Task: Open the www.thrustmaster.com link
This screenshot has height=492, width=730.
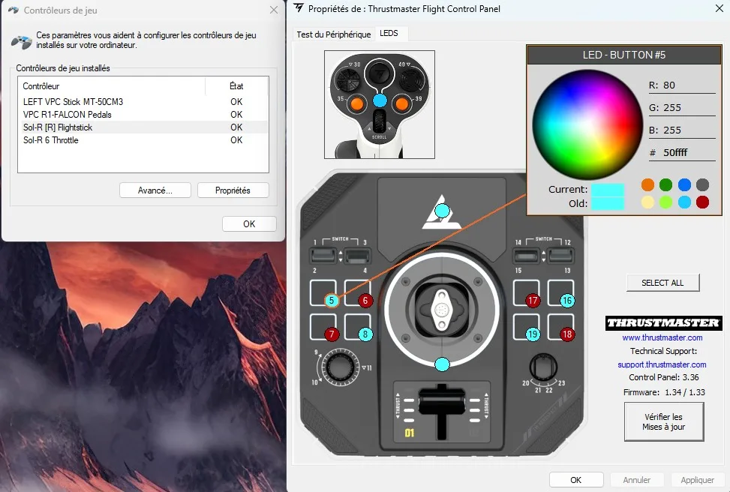Action: (662, 337)
